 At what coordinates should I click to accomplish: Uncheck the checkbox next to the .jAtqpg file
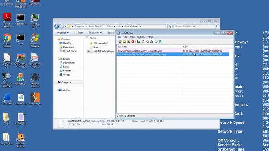88,51
